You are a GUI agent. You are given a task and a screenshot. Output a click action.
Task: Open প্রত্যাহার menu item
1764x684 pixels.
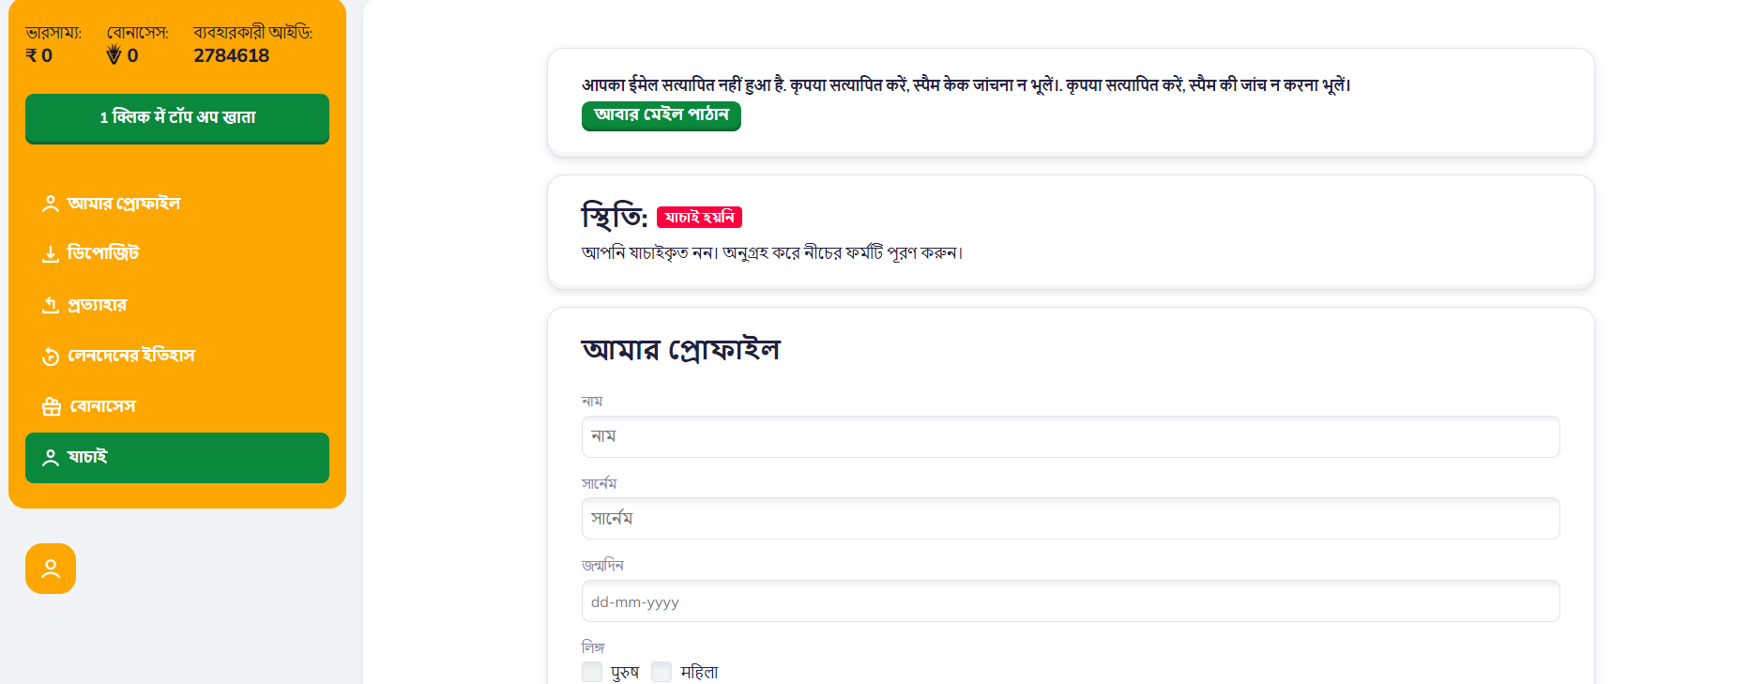click(177, 305)
